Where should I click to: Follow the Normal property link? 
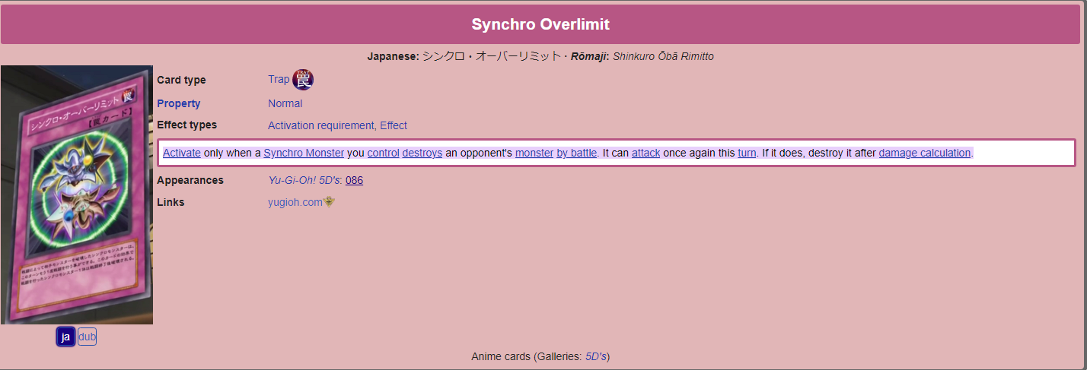285,103
